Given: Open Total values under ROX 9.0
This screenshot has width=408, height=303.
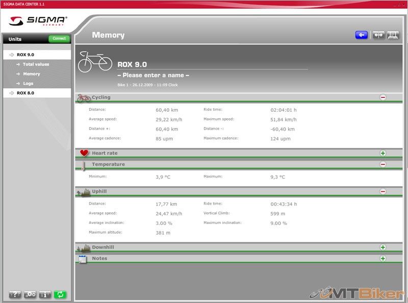Looking at the screenshot, I should point(36,64).
